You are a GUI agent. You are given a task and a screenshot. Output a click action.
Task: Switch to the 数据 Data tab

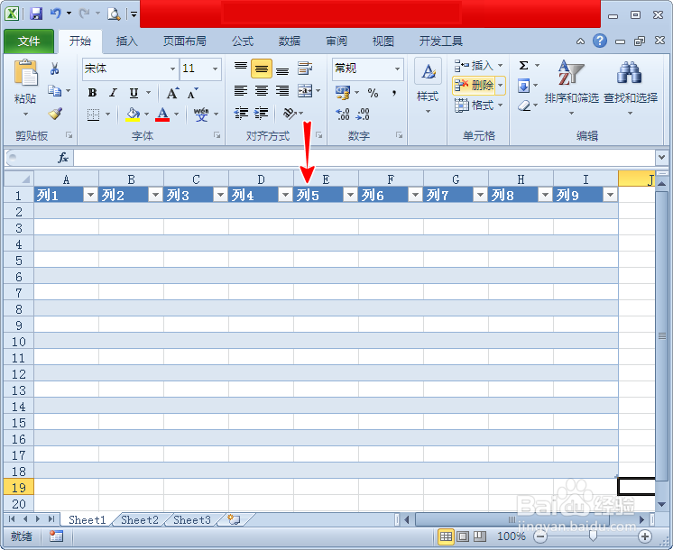point(290,41)
